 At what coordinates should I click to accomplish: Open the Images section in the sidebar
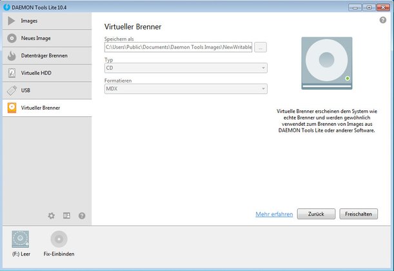47,21
